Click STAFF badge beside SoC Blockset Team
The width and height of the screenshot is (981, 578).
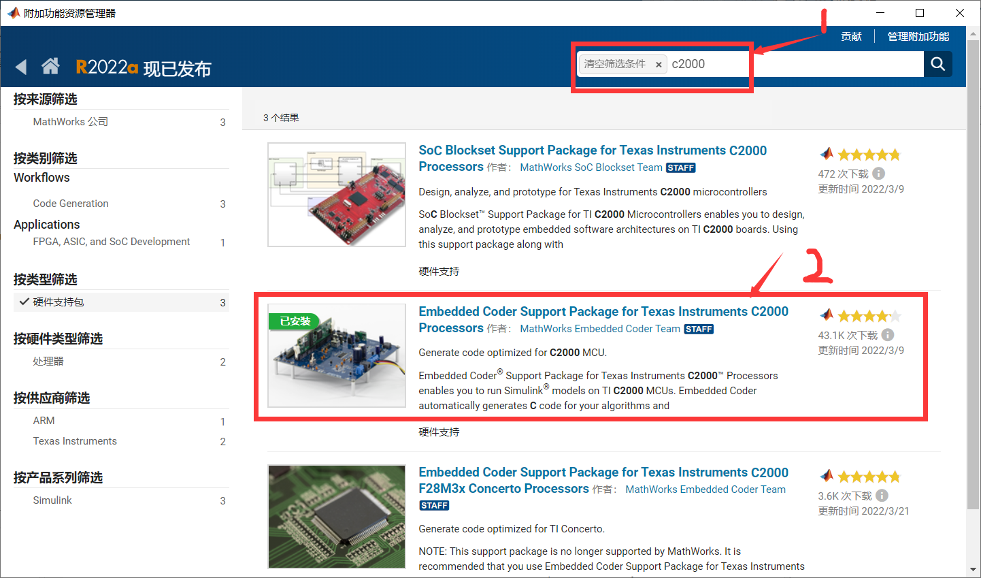[x=680, y=168]
